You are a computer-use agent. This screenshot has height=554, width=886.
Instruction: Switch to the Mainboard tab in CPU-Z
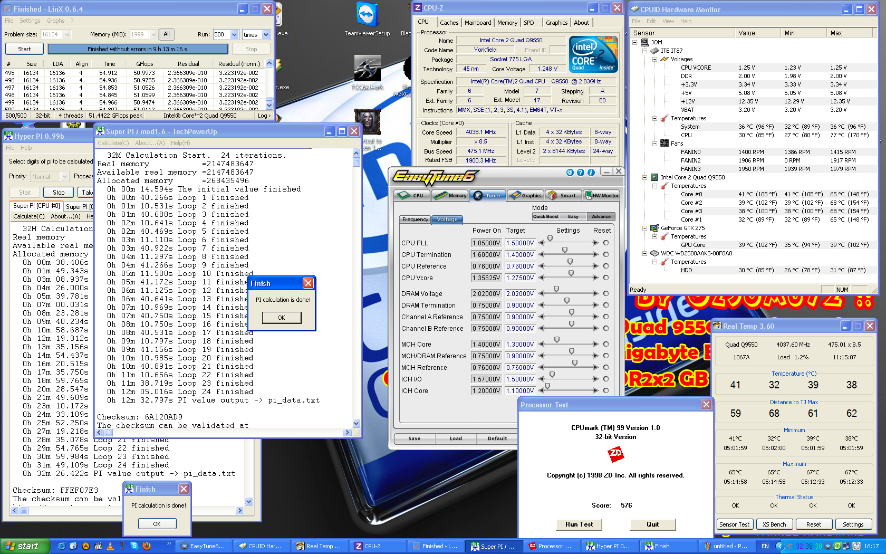tap(478, 23)
